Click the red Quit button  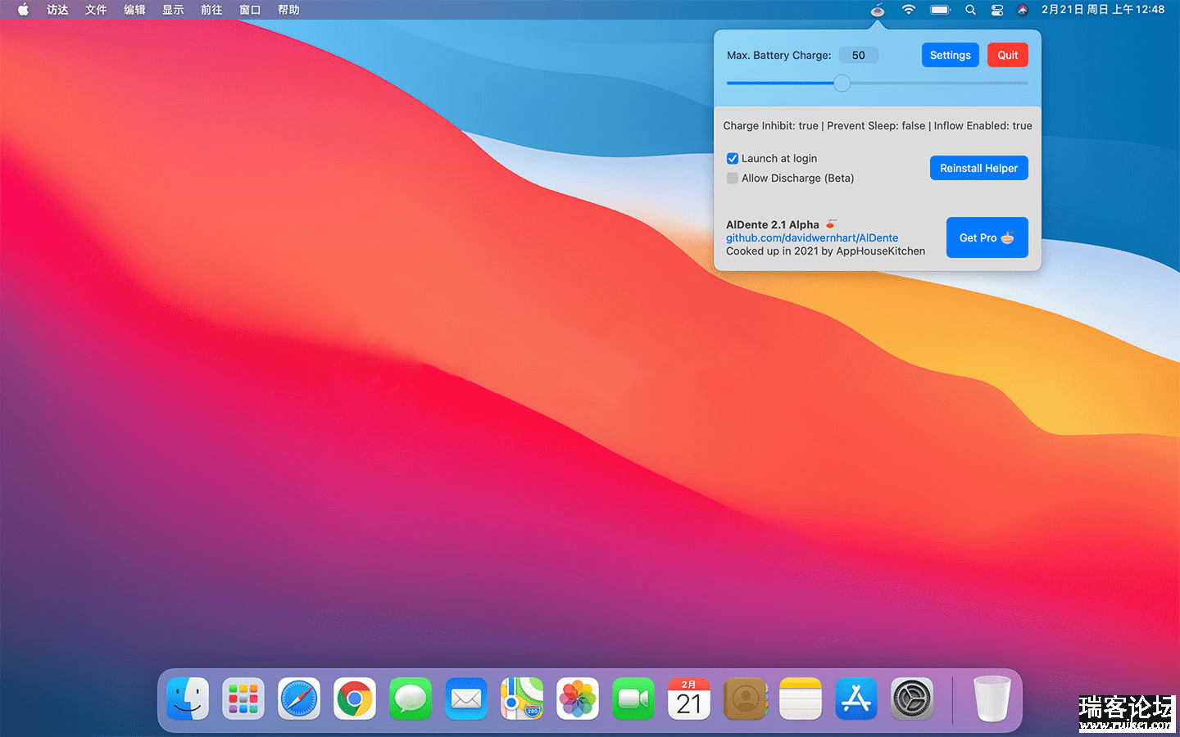1008,55
